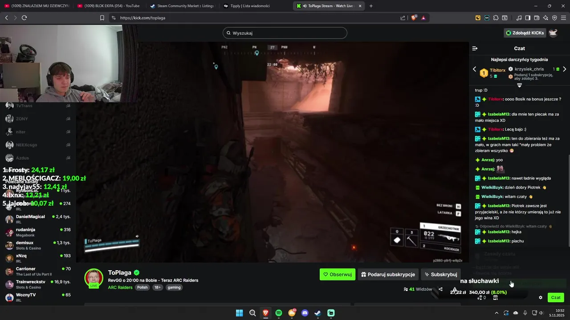Open the ARC Raiders category link
The width and height of the screenshot is (570, 320).
point(120,288)
